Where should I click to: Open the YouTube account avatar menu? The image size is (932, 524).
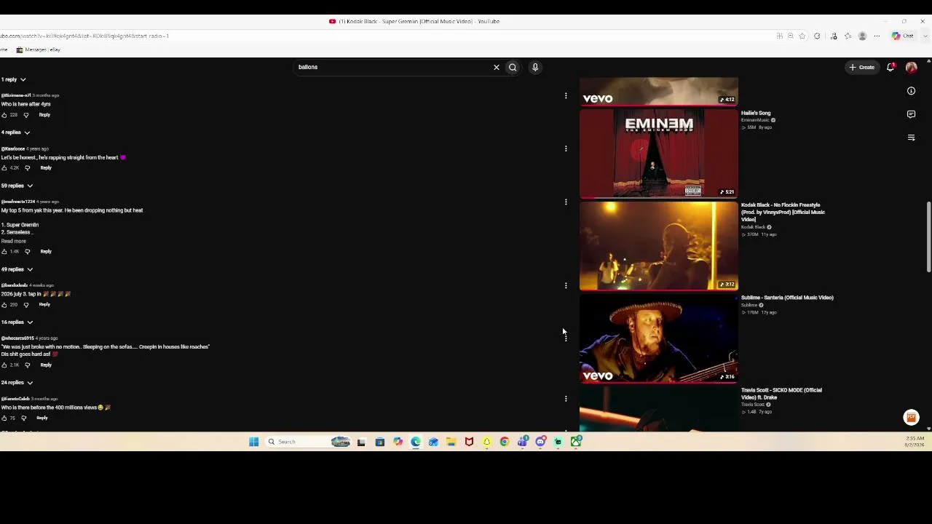pyautogui.click(x=911, y=67)
